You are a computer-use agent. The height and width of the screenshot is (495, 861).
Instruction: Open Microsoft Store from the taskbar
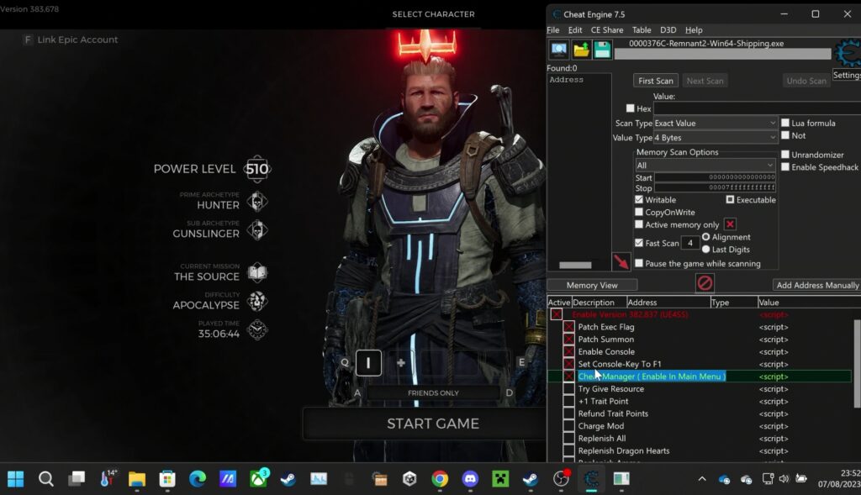pos(167,479)
